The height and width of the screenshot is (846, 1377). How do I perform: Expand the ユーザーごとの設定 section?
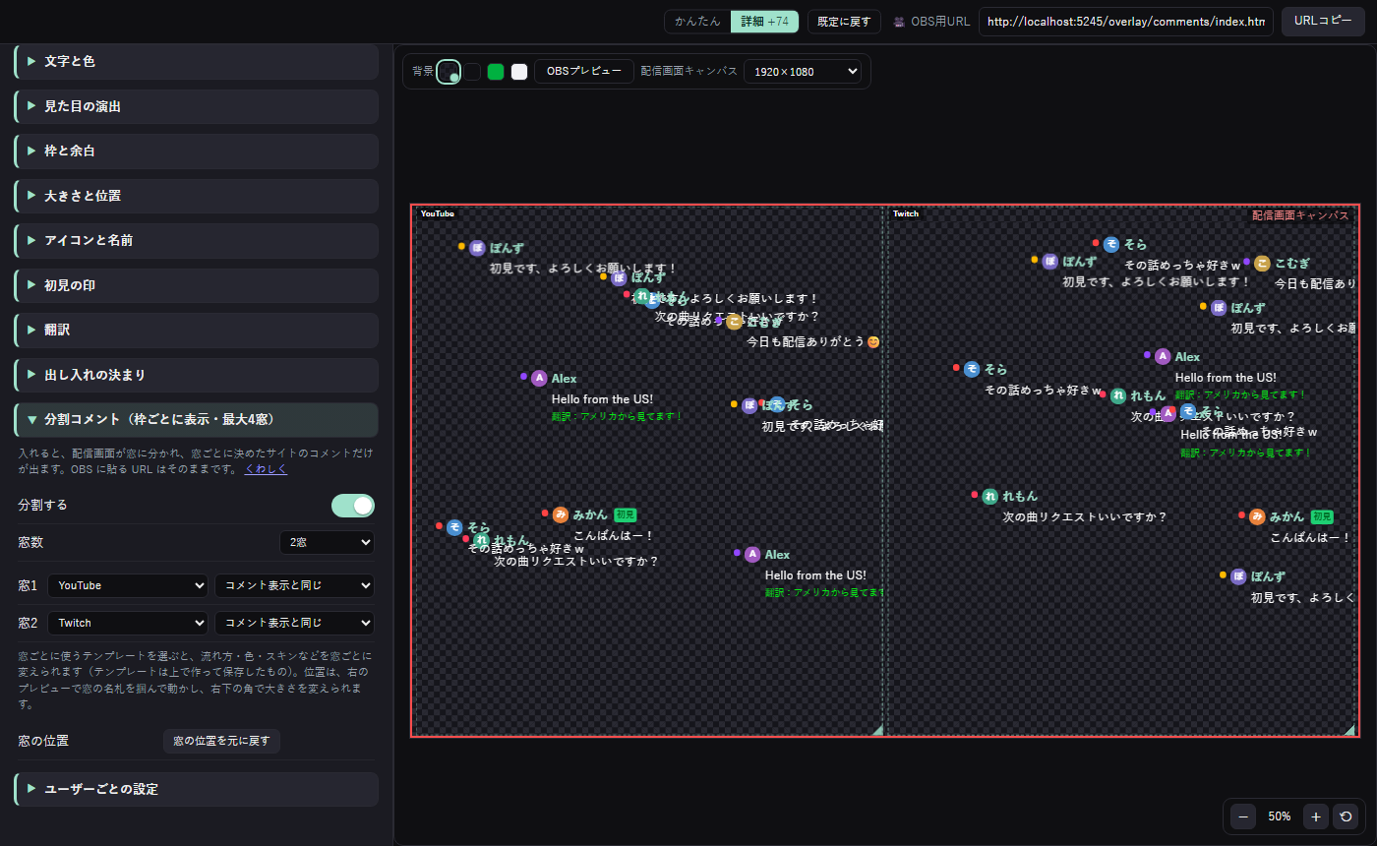click(x=197, y=789)
